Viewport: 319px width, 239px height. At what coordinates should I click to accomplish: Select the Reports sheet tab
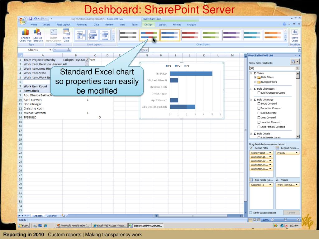[37, 216]
